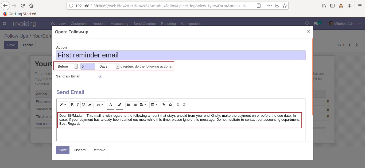The image size is (365, 168).
Task: Toggle bold formatting in editor
Action: pos(72,105)
